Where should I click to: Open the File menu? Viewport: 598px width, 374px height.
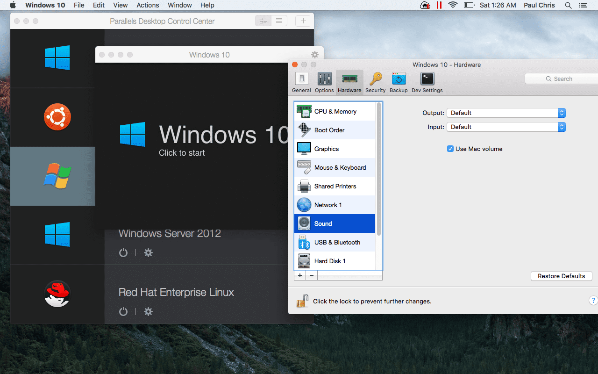(79, 5)
